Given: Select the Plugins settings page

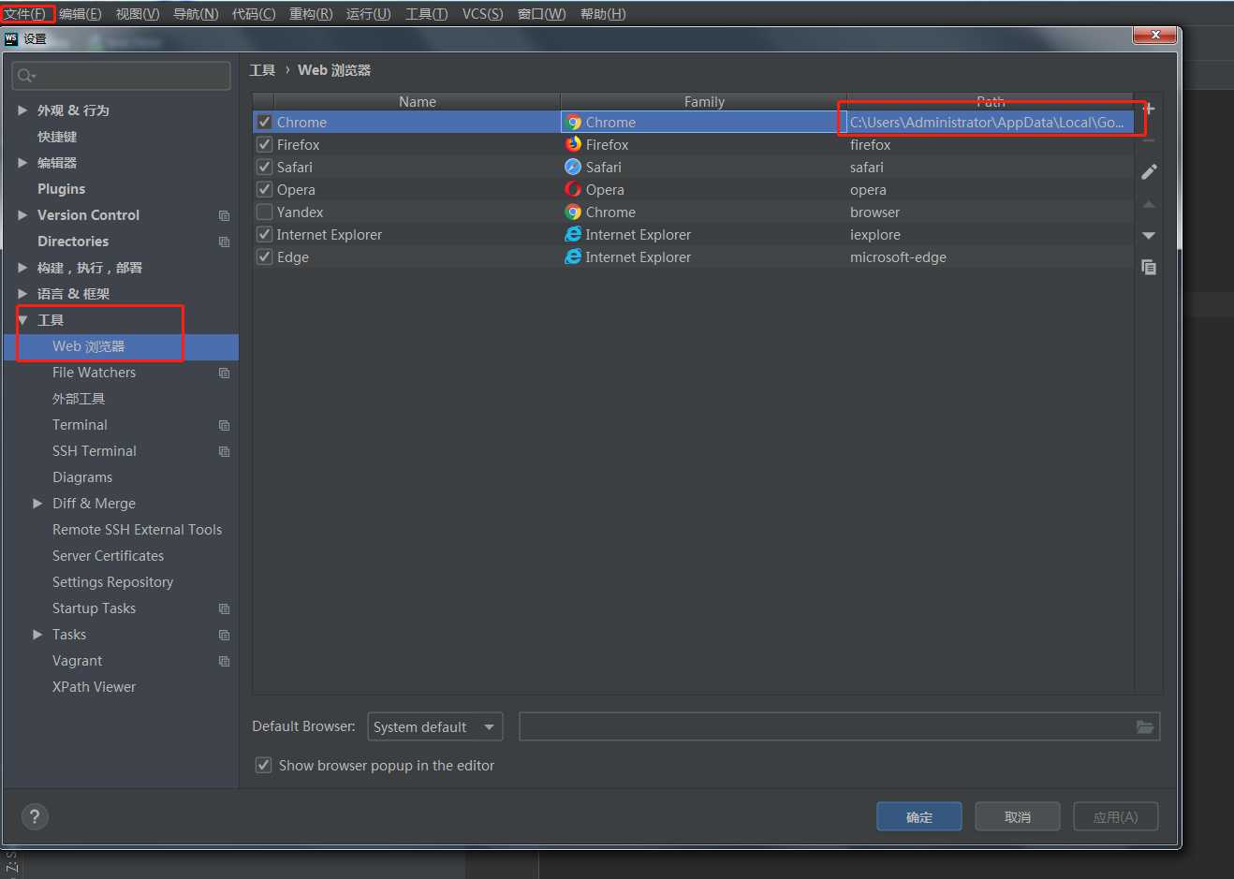Looking at the screenshot, I should (x=61, y=189).
